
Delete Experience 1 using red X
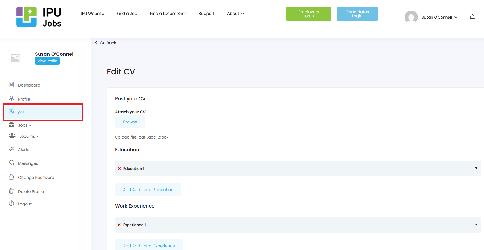(119, 225)
